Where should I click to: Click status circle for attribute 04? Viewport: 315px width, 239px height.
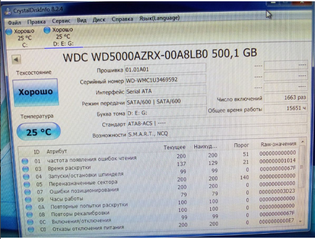coord(26,177)
